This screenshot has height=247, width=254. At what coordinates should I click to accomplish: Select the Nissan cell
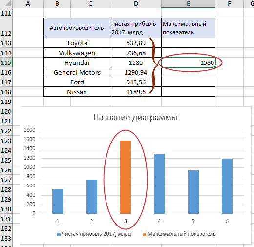pos(77,92)
